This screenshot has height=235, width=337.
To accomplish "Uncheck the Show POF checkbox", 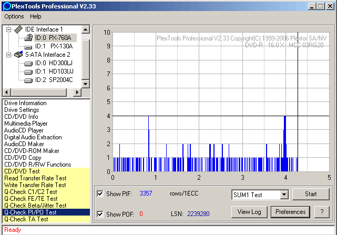I will tap(100, 214).
